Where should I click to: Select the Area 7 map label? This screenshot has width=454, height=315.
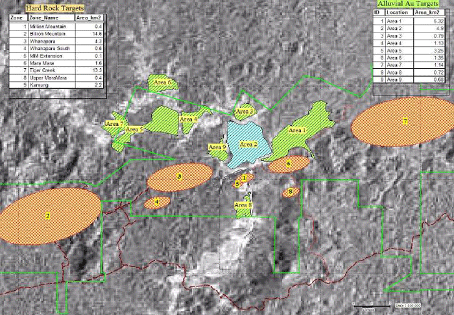click(x=114, y=123)
